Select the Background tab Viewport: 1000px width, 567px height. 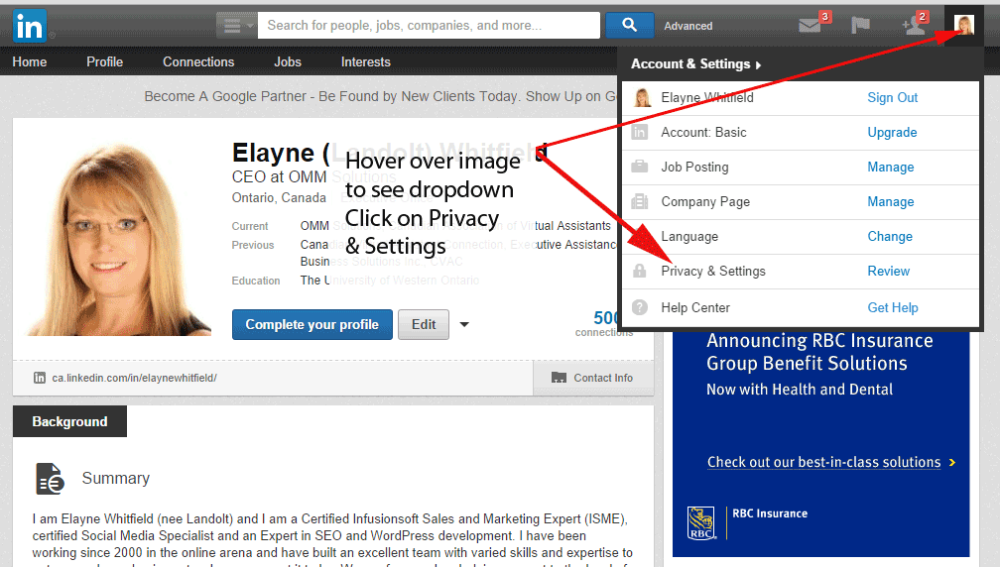(69, 421)
